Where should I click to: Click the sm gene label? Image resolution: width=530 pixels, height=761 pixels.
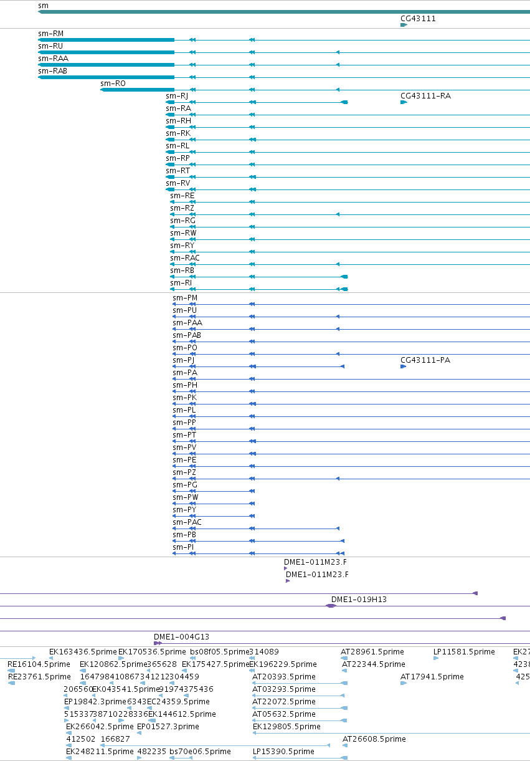(x=43, y=6)
